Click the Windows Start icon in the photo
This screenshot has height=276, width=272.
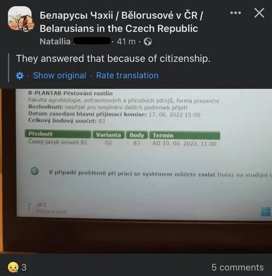point(266,211)
